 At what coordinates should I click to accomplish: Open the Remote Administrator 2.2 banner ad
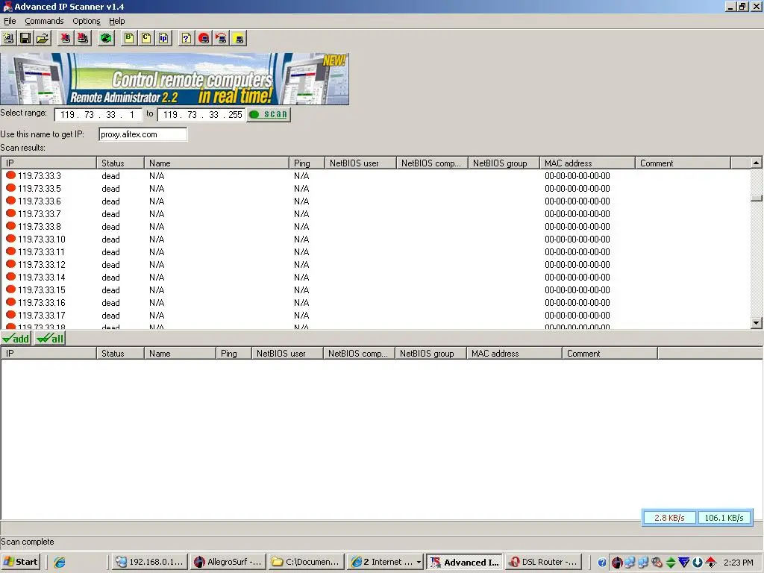coord(175,78)
